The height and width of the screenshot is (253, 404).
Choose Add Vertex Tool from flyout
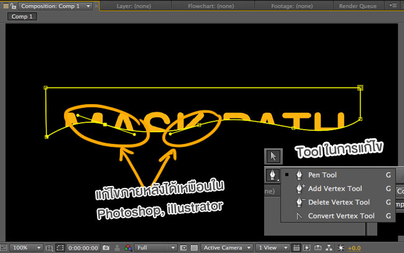coord(337,189)
